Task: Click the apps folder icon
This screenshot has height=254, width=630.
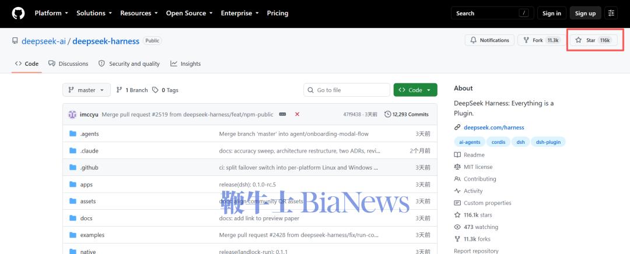Action: 73,185
